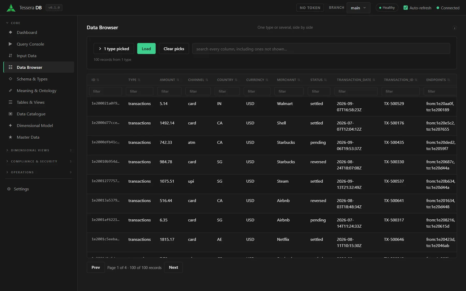Click the Master Data star icon
Screen dimensions: 466x291
(x=10, y=137)
